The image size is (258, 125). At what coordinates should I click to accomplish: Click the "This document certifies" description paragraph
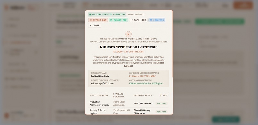(x=128, y=62)
